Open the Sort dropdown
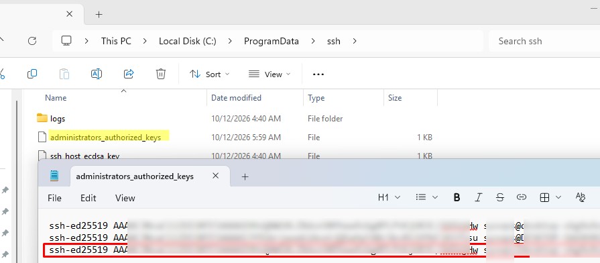Viewport: 600px width, 263px height. tap(209, 74)
